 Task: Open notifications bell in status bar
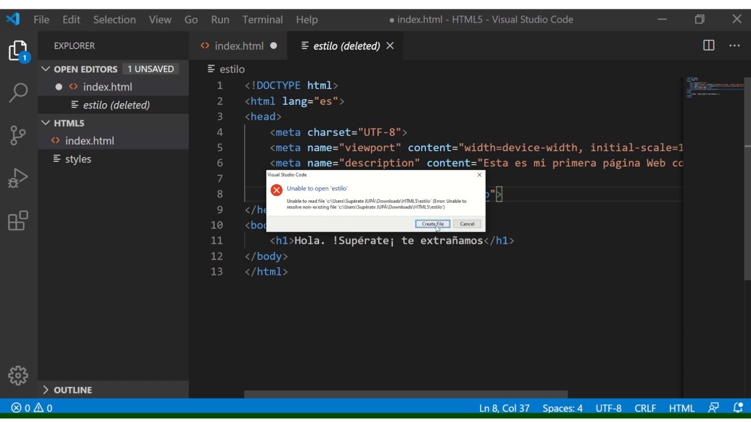pyautogui.click(x=738, y=408)
